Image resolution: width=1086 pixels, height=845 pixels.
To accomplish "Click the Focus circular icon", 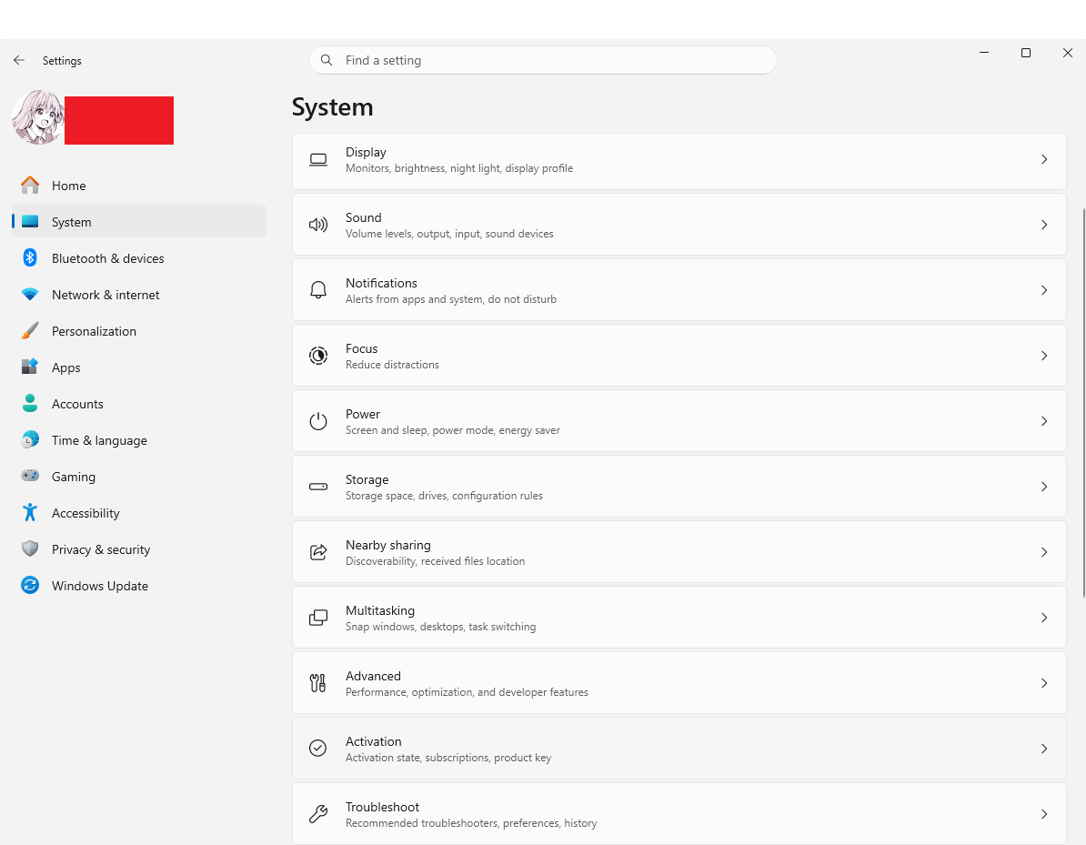I will 318,356.
